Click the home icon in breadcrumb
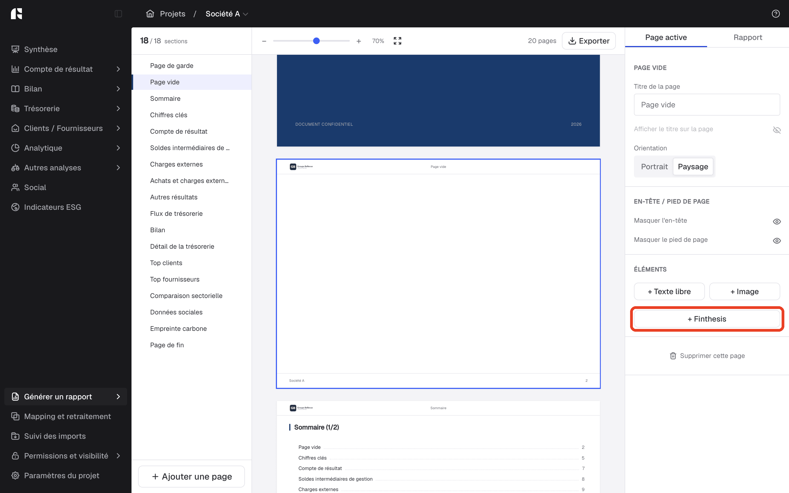 click(x=150, y=14)
